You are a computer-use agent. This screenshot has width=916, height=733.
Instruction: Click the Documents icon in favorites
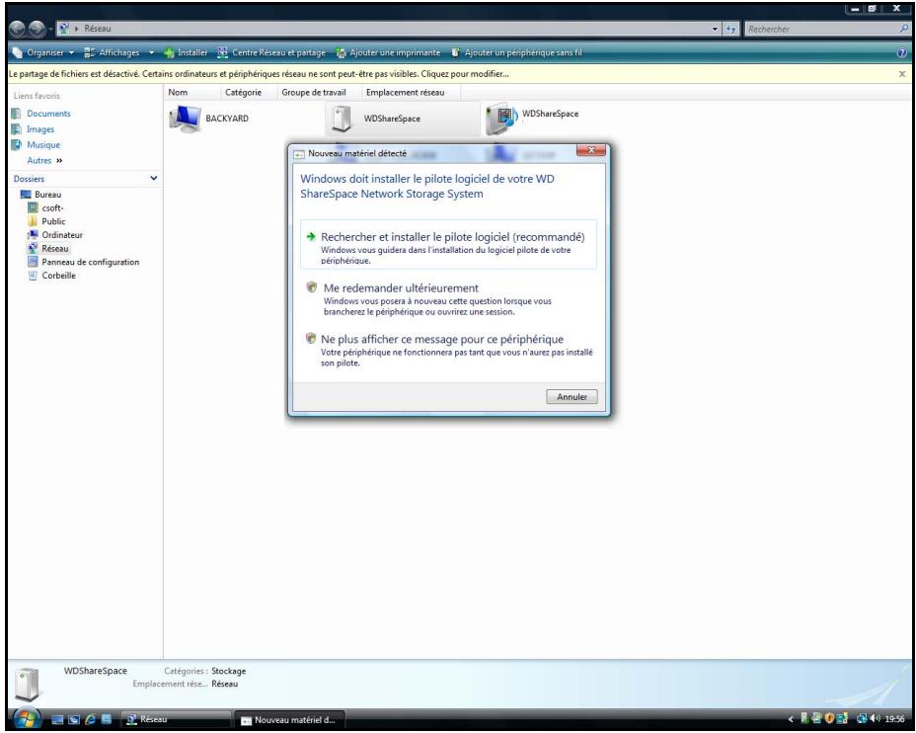[x=17, y=114]
